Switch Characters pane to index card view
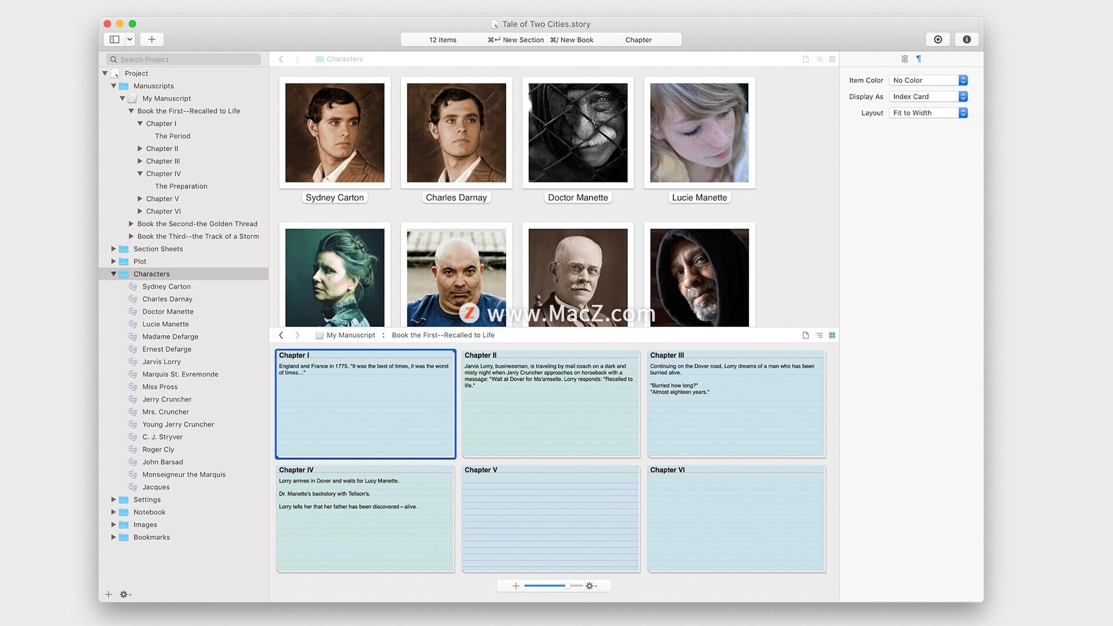The width and height of the screenshot is (1113, 626). [832, 59]
